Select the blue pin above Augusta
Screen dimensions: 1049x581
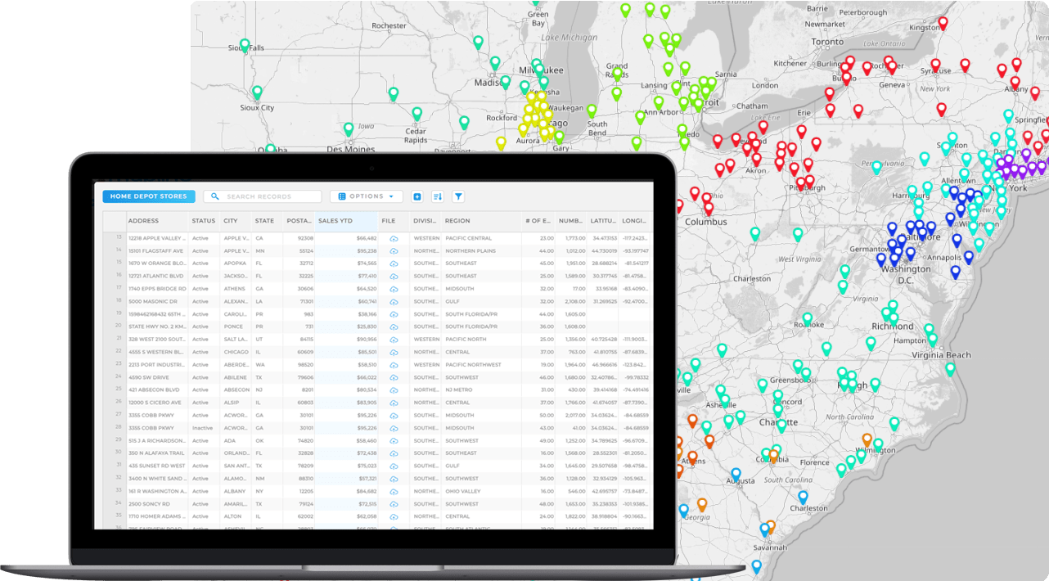(736, 474)
